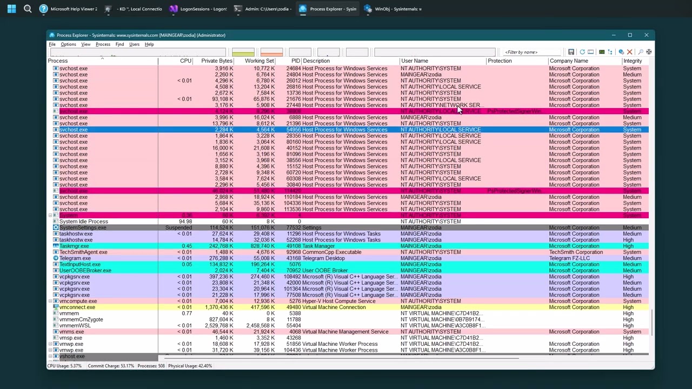Collapse the vmwp.exe node with PID 51856
The image size is (692, 389).
tap(50, 344)
